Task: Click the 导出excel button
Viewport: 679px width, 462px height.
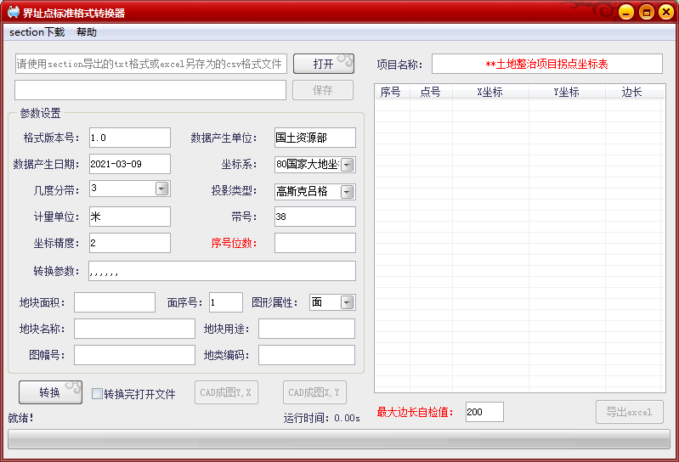Action: [x=629, y=412]
